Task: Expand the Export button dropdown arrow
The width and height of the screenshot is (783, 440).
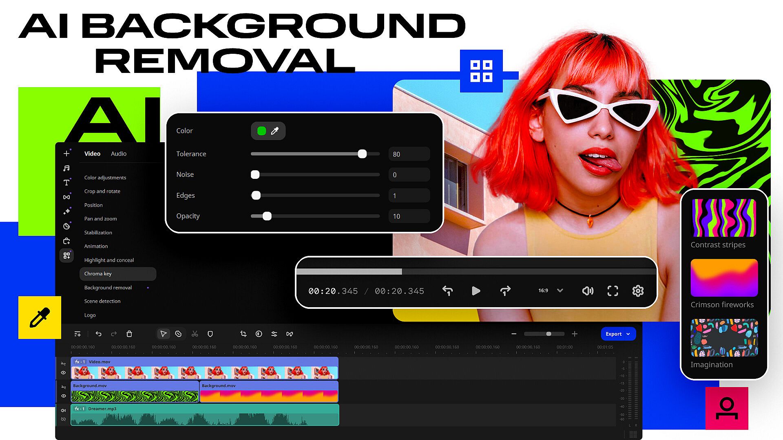Action: pos(628,334)
